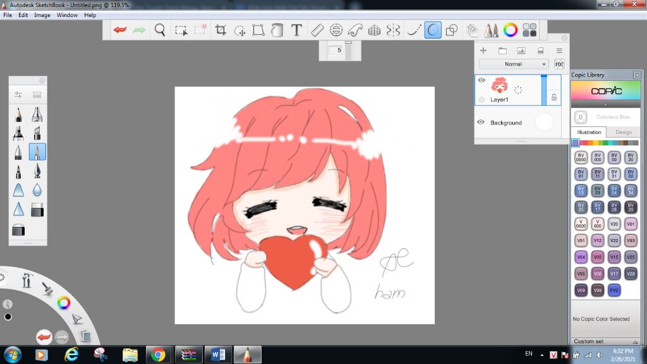Close the Copic Library panel
Viewport: 647px width, 364px height.
pyautogui.click(x=637, y=75)
